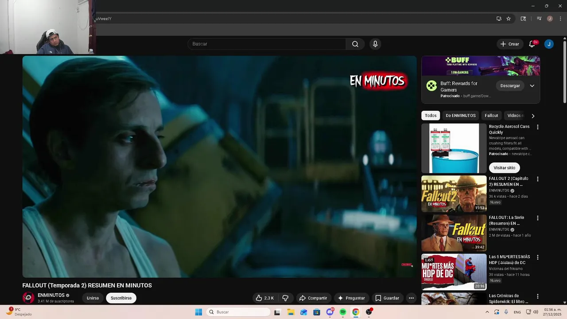The width and height of the screenshot is (567, 319).
Task: Open the YouTube account avatar J
Action: 549,44
